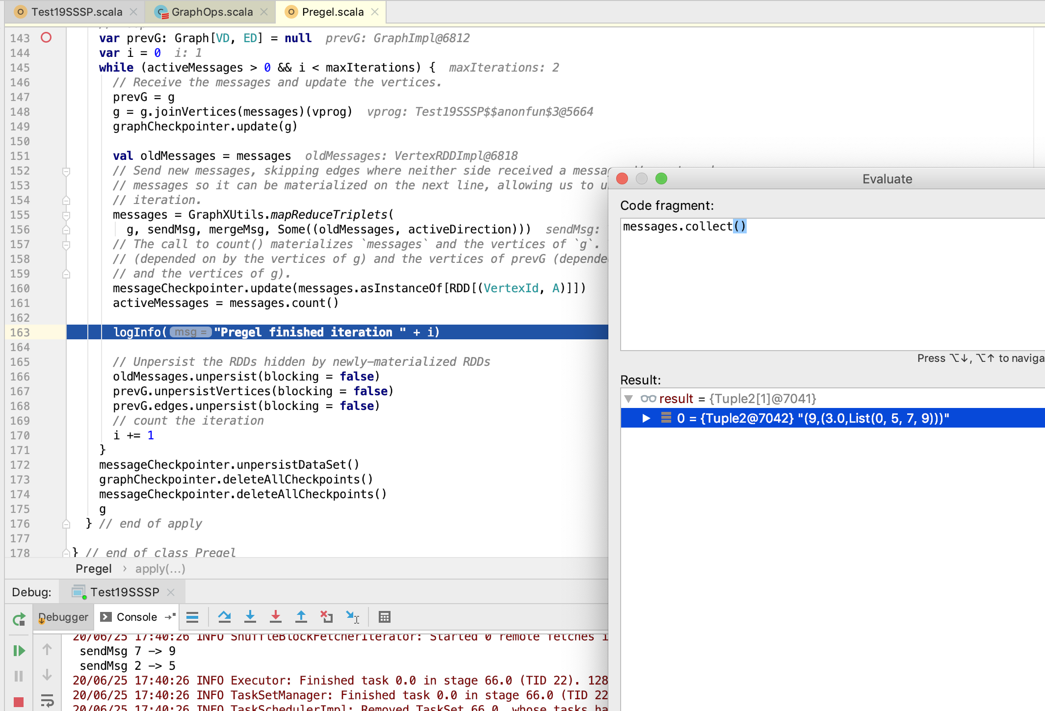Close the Test19SSSP.scala editor tab
The width and height of the screenshot is (1045, 711).
pos(133,12)
